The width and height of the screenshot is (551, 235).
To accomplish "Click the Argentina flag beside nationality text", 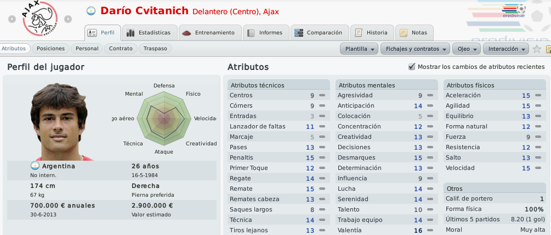I will (35, 166).
